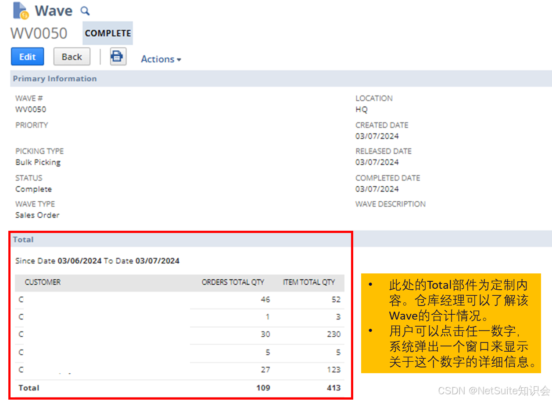Click the blue Edit button
Image resolution: width=552 pixels, height=400 pixels.
coord(27,57)
